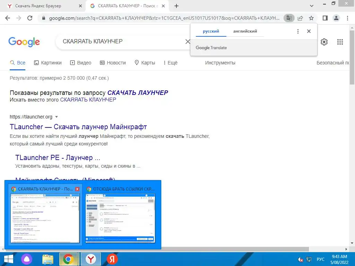Open translate popup options three-dot menu
Viewport: 355px width, 266px height.
coord(298,32)
